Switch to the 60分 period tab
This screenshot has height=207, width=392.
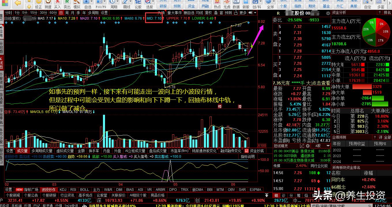tap(53, 13)
